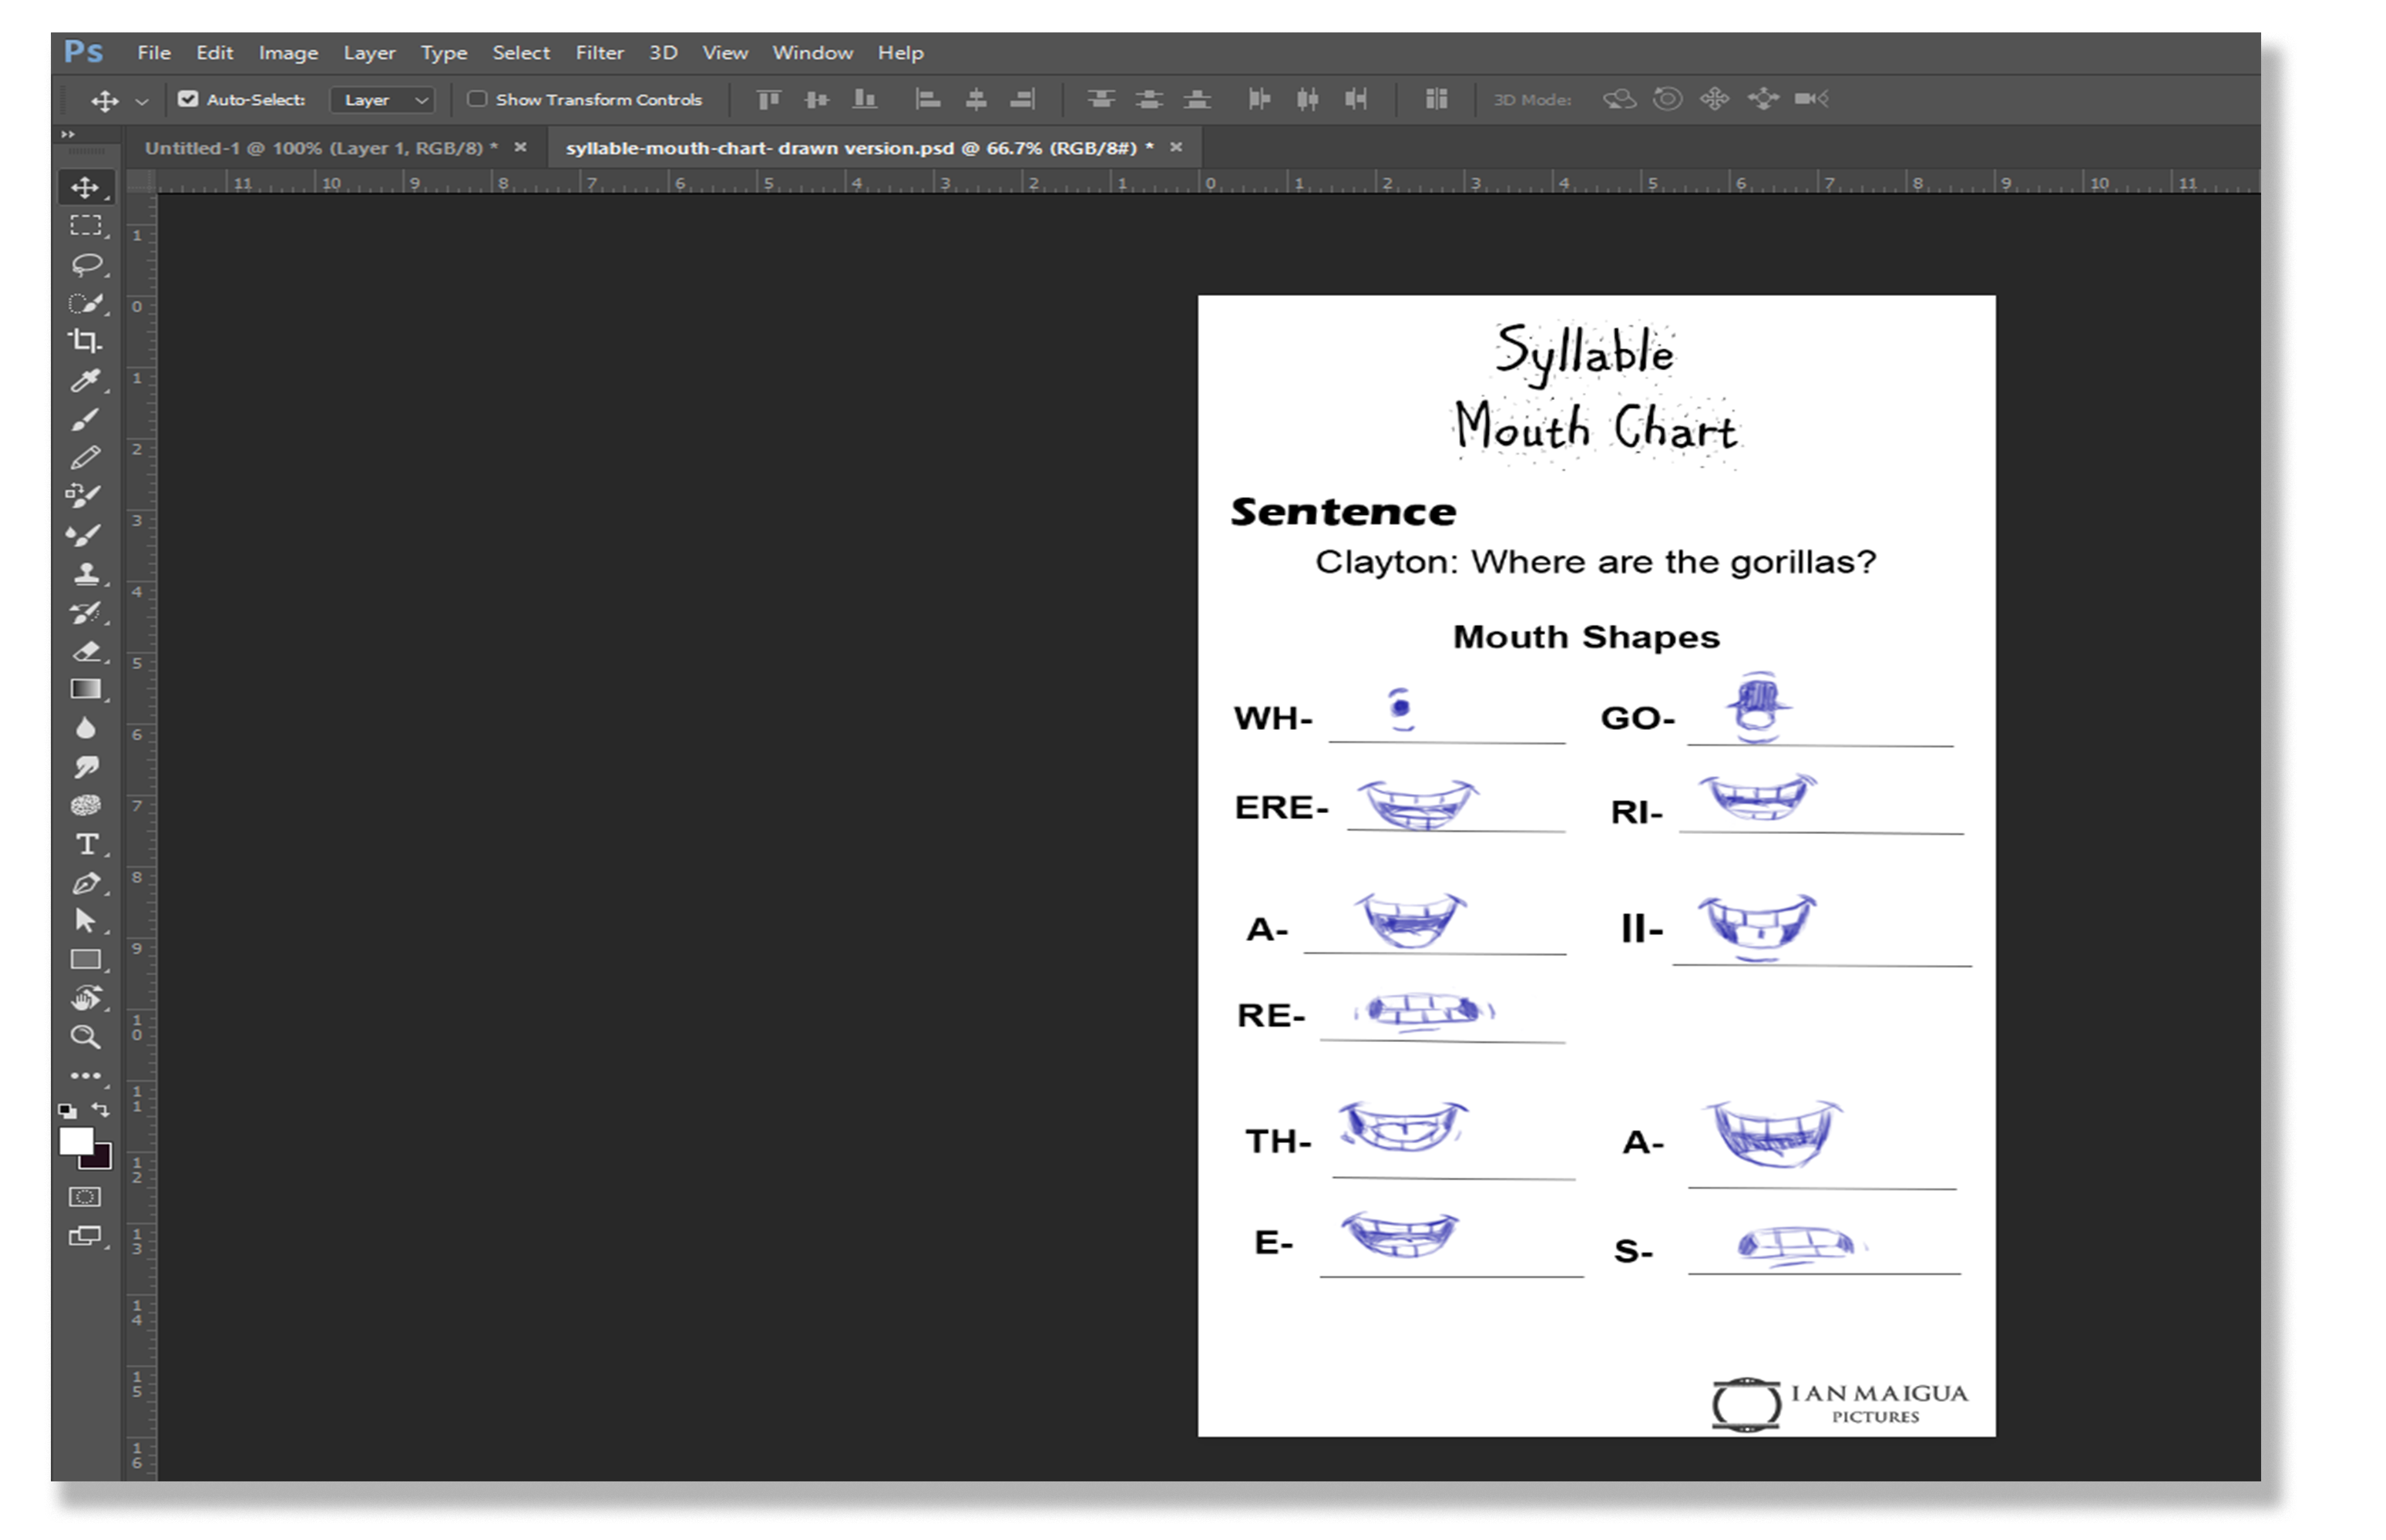
Task: Open the Move tool preset picker arrow
Action: 142,101
